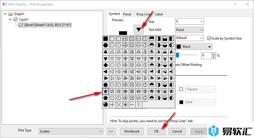This screenshot has width=254, height=138.
Task: Open the Label tab
Action: pos(159,14)
